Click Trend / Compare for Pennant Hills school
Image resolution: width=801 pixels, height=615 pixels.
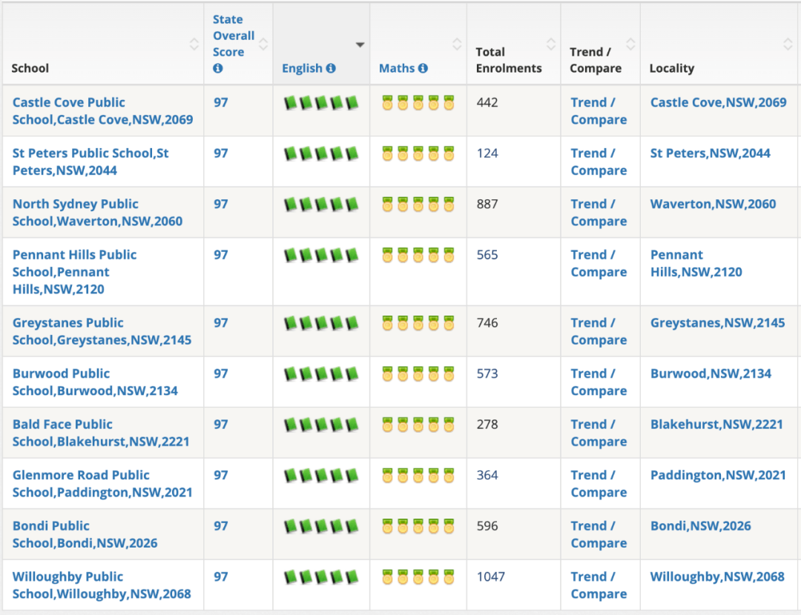pyautogui.click(x=599, y=263)
